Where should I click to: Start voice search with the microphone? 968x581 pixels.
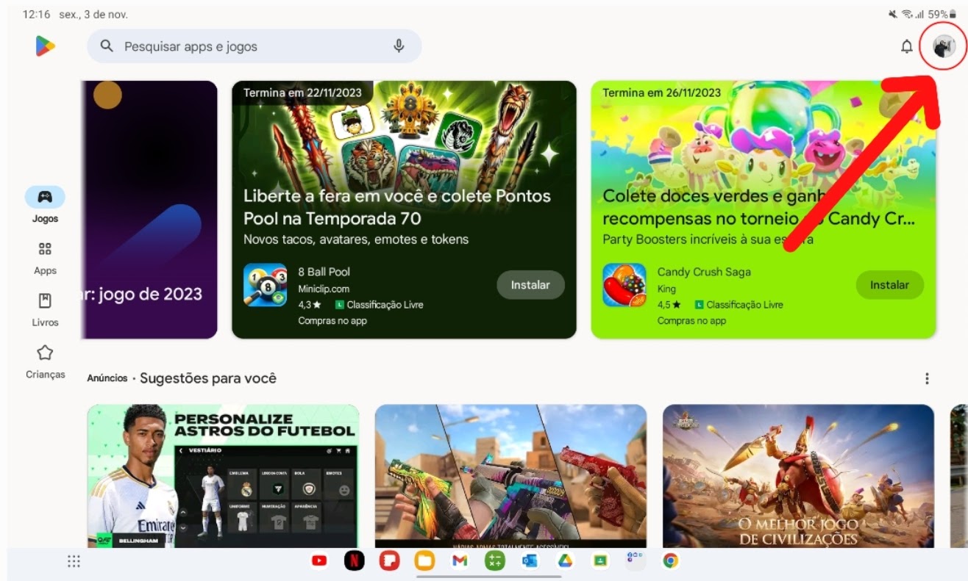(x=399, y=46)
